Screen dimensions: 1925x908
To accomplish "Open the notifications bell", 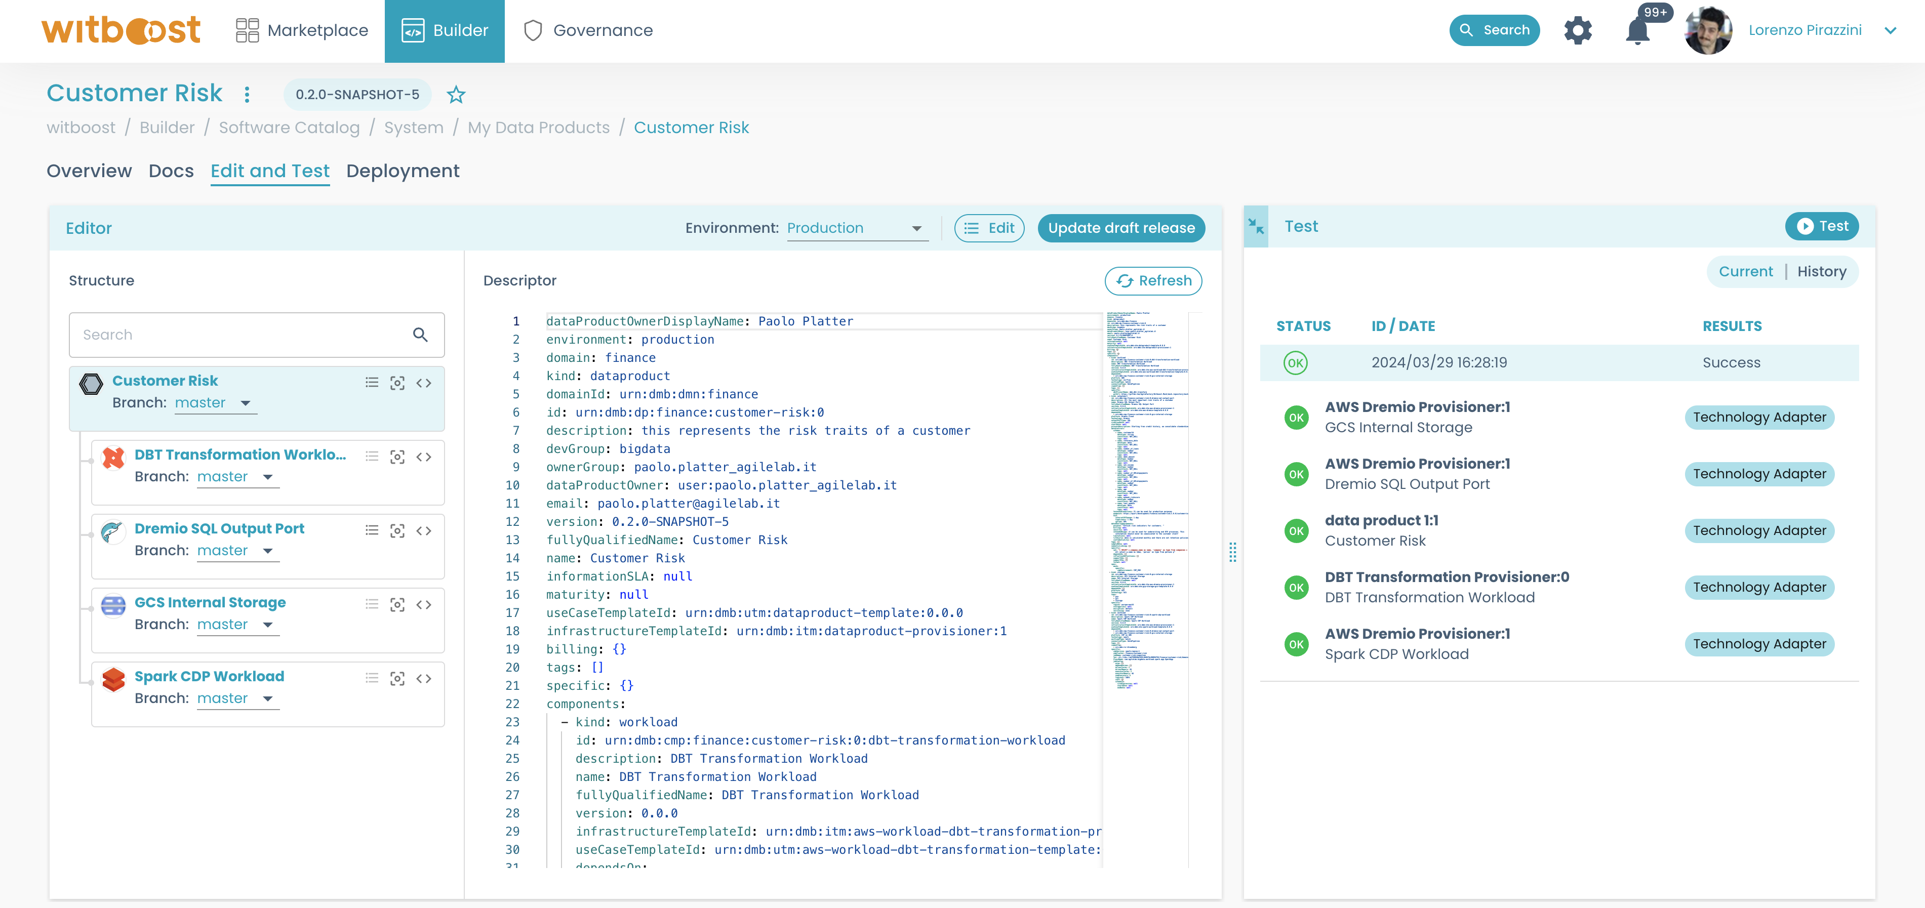I will click(1636, 30).
